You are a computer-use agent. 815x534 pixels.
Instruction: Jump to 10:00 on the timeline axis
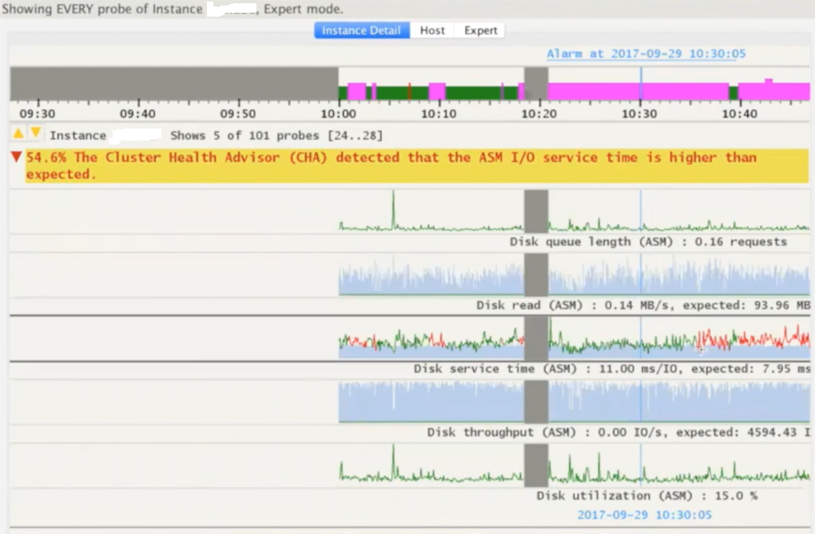339,114
